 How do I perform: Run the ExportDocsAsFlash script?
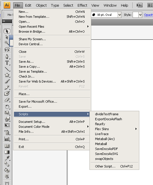tap(114, 119)
